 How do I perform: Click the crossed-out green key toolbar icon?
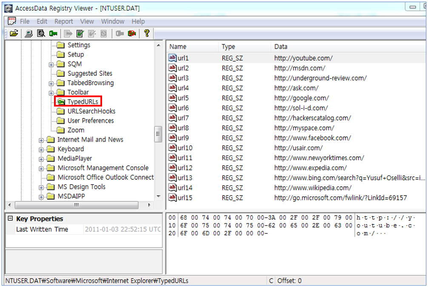pyautogui.click(x=132, y=33)
